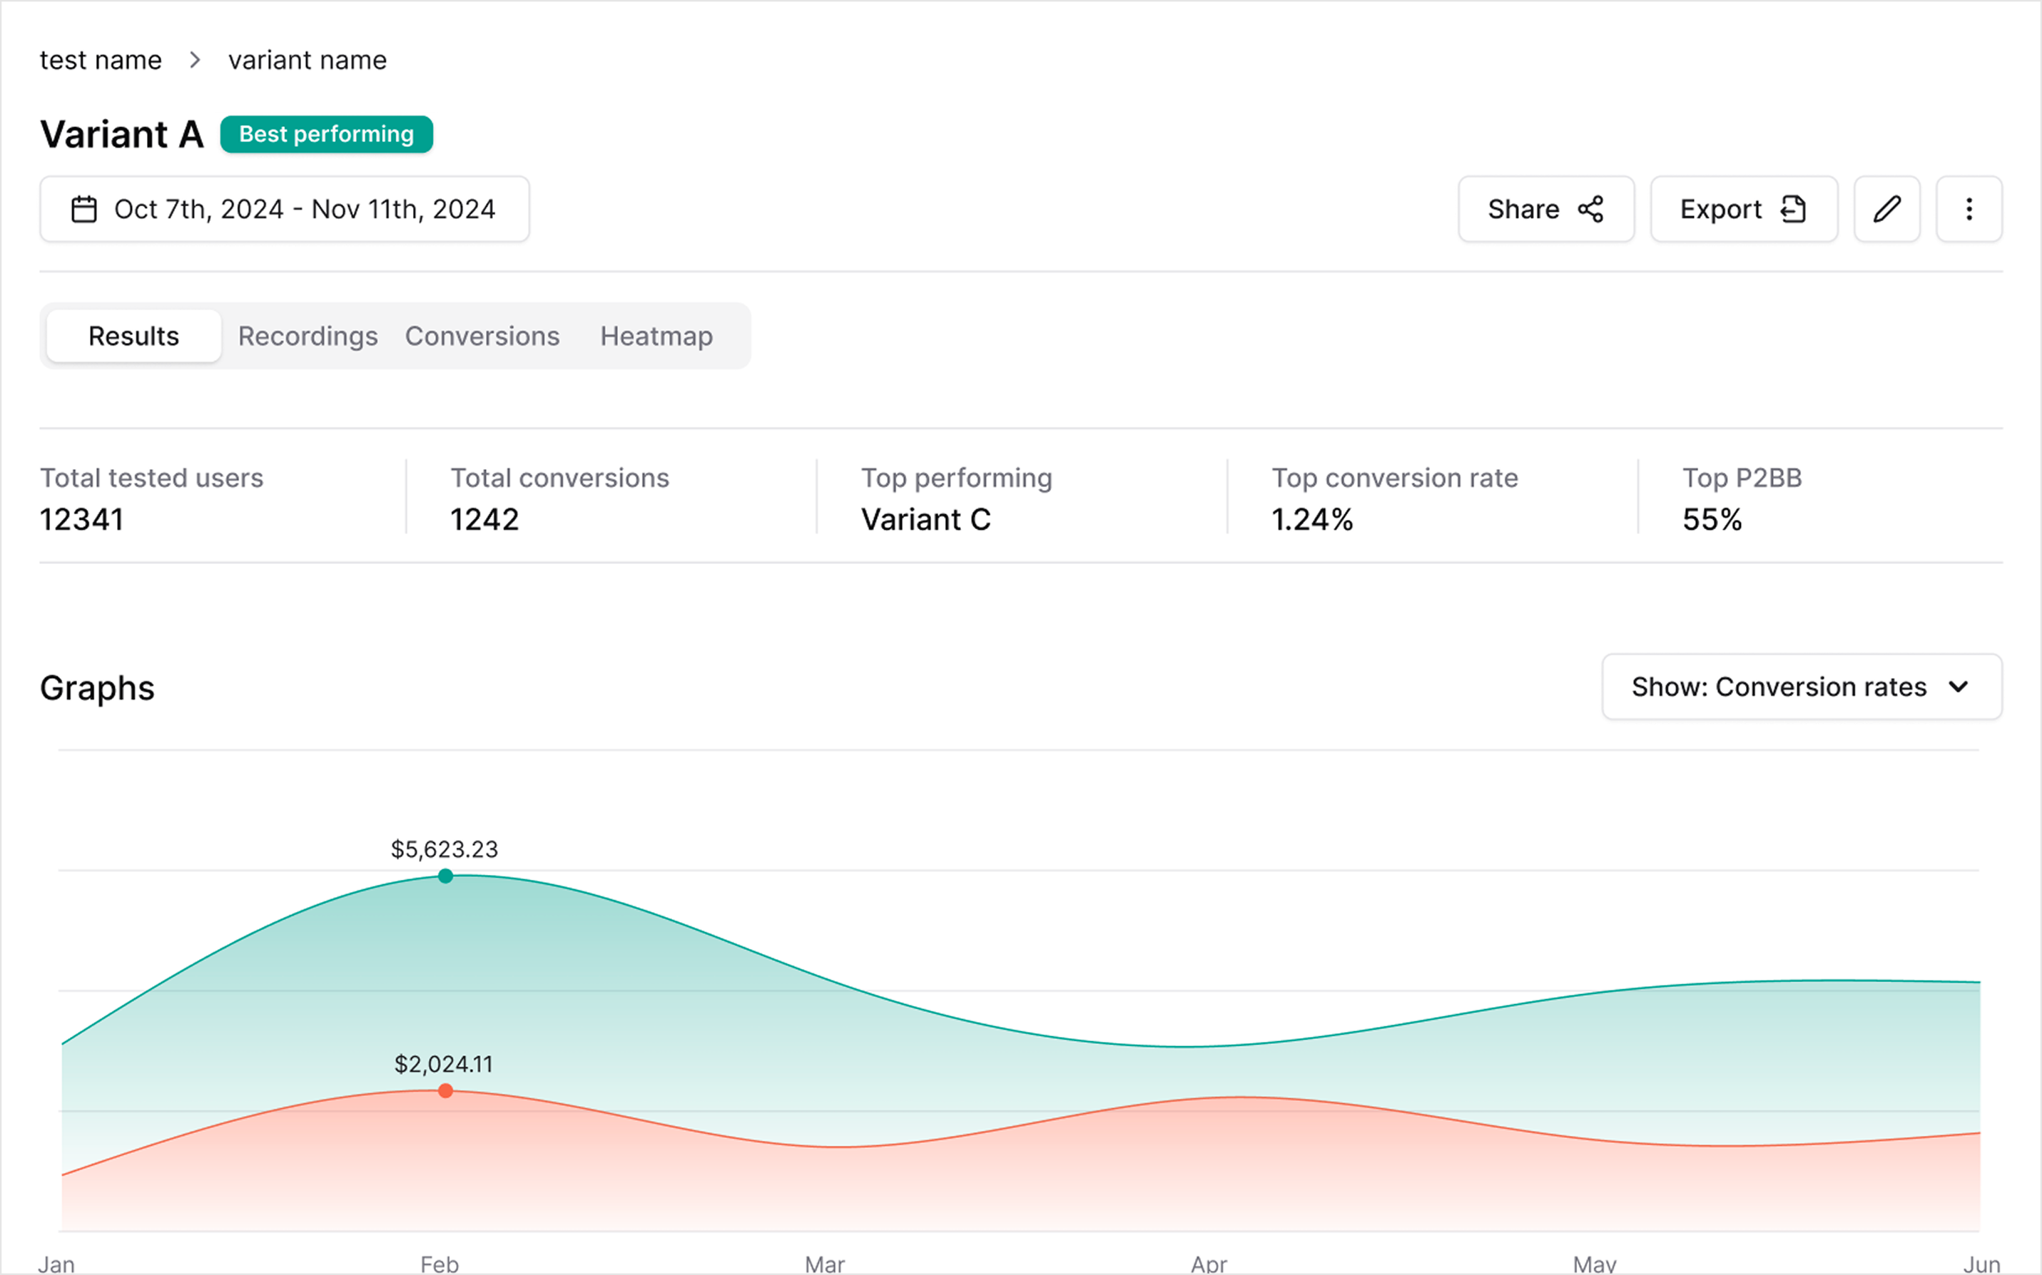Select the Results tab
The image size is (2042, 1275).
click(133, 336)
